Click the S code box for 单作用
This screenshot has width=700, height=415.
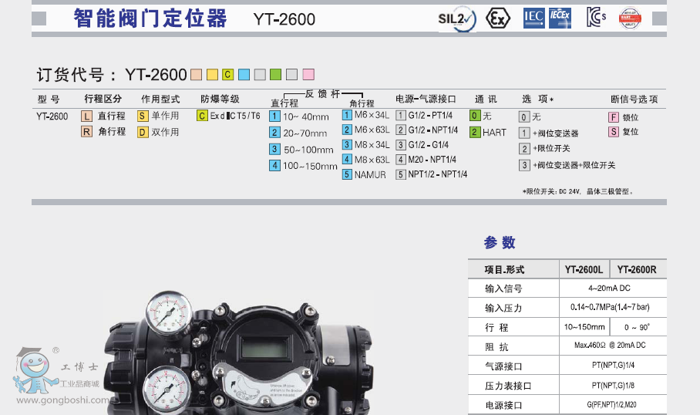[x=143, y=116]
